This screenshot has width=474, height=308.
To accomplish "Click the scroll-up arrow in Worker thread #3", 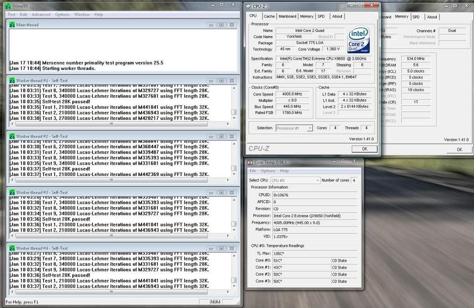I will (234, 200).
